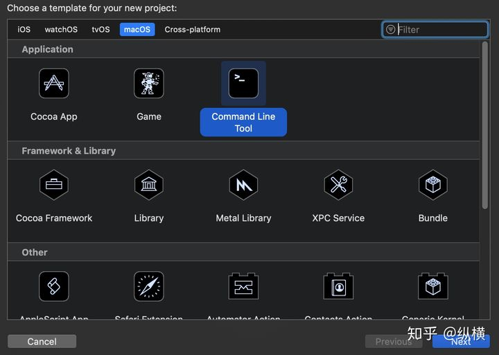Select the Command Line Tool terminal icon
499x355 pixels.
tap(243, 83)
